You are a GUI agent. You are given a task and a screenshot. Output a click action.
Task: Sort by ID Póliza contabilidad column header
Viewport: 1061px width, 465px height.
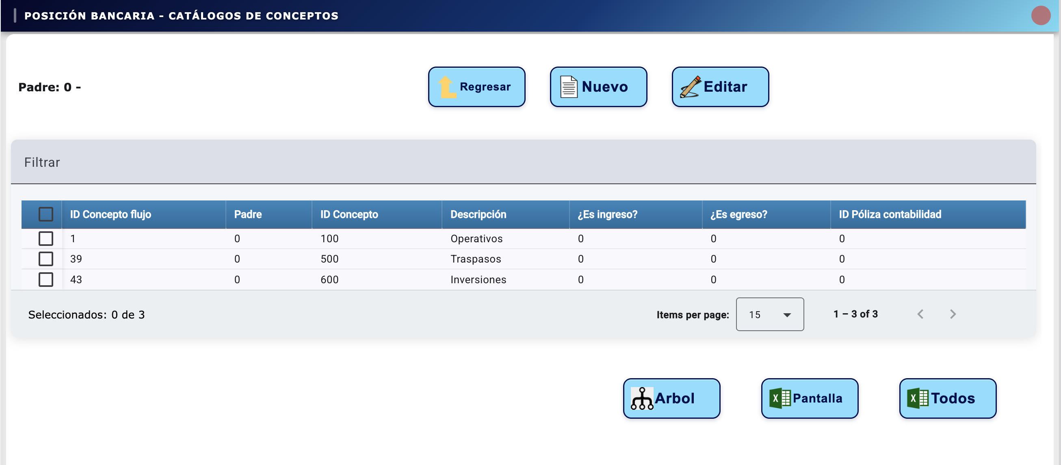point(890,214)
